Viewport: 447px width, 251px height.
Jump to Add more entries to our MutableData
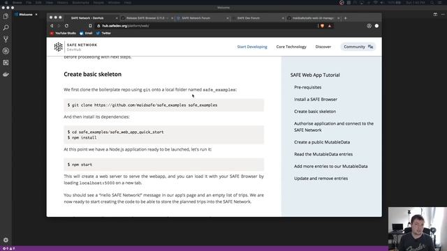pyautogui.click(x=330, y=166)
